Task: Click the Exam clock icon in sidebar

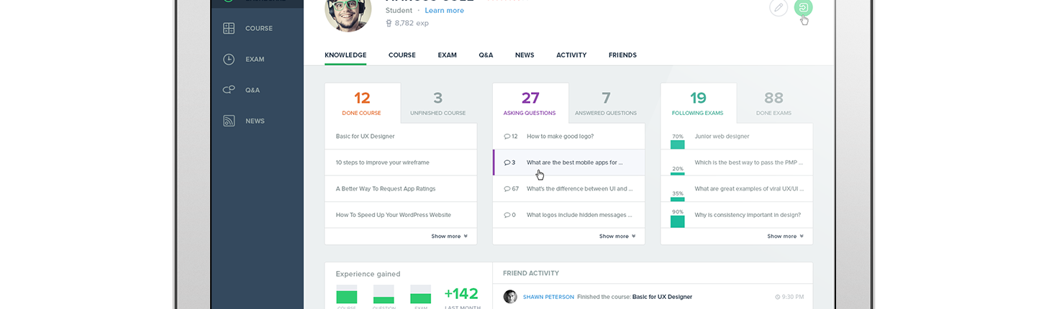Action: pyautogui.click(x=229, y=60)
